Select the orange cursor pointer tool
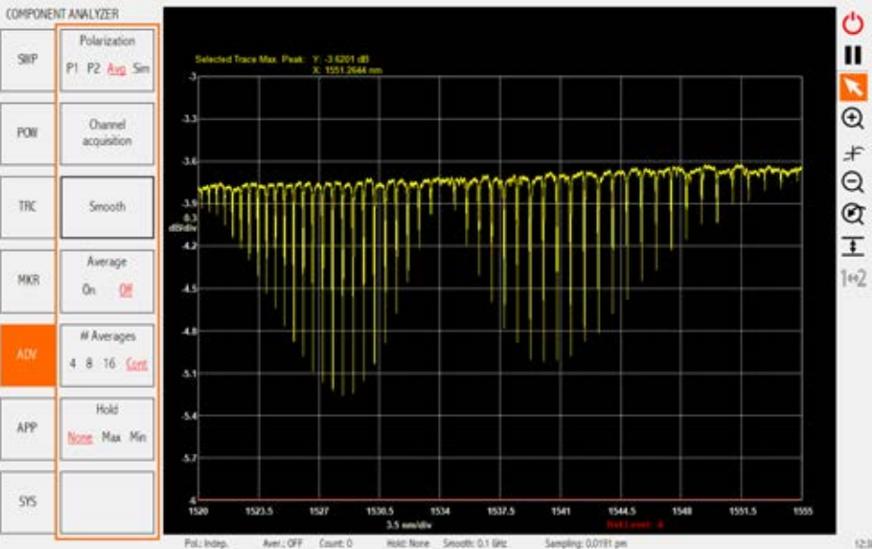 852,87
